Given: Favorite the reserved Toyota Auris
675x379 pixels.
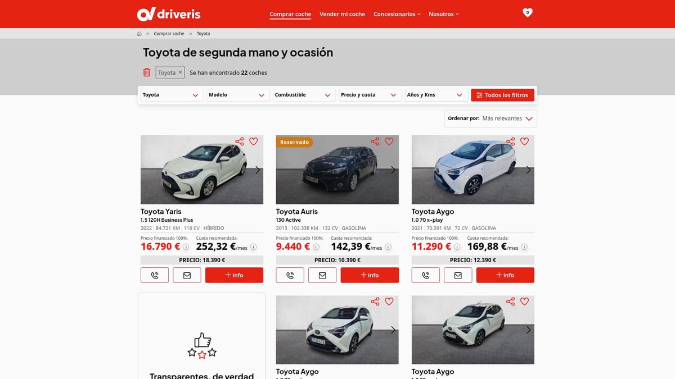Looking at the screenshot, I should click(x=389, y=141).
